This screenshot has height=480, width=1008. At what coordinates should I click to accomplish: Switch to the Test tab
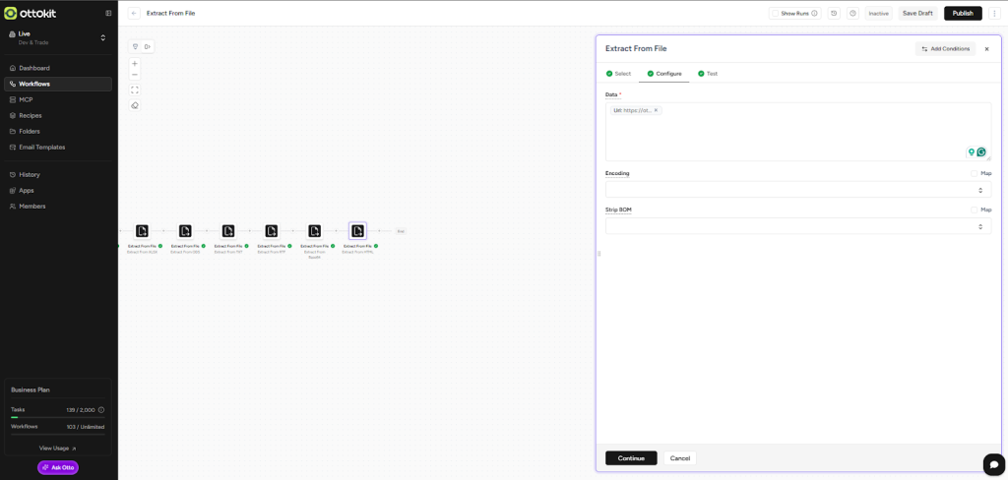point(707,74)
